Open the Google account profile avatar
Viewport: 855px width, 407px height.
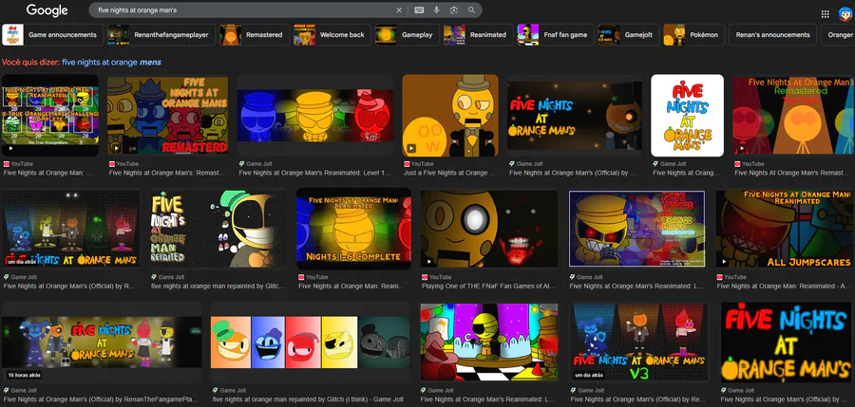845,14
